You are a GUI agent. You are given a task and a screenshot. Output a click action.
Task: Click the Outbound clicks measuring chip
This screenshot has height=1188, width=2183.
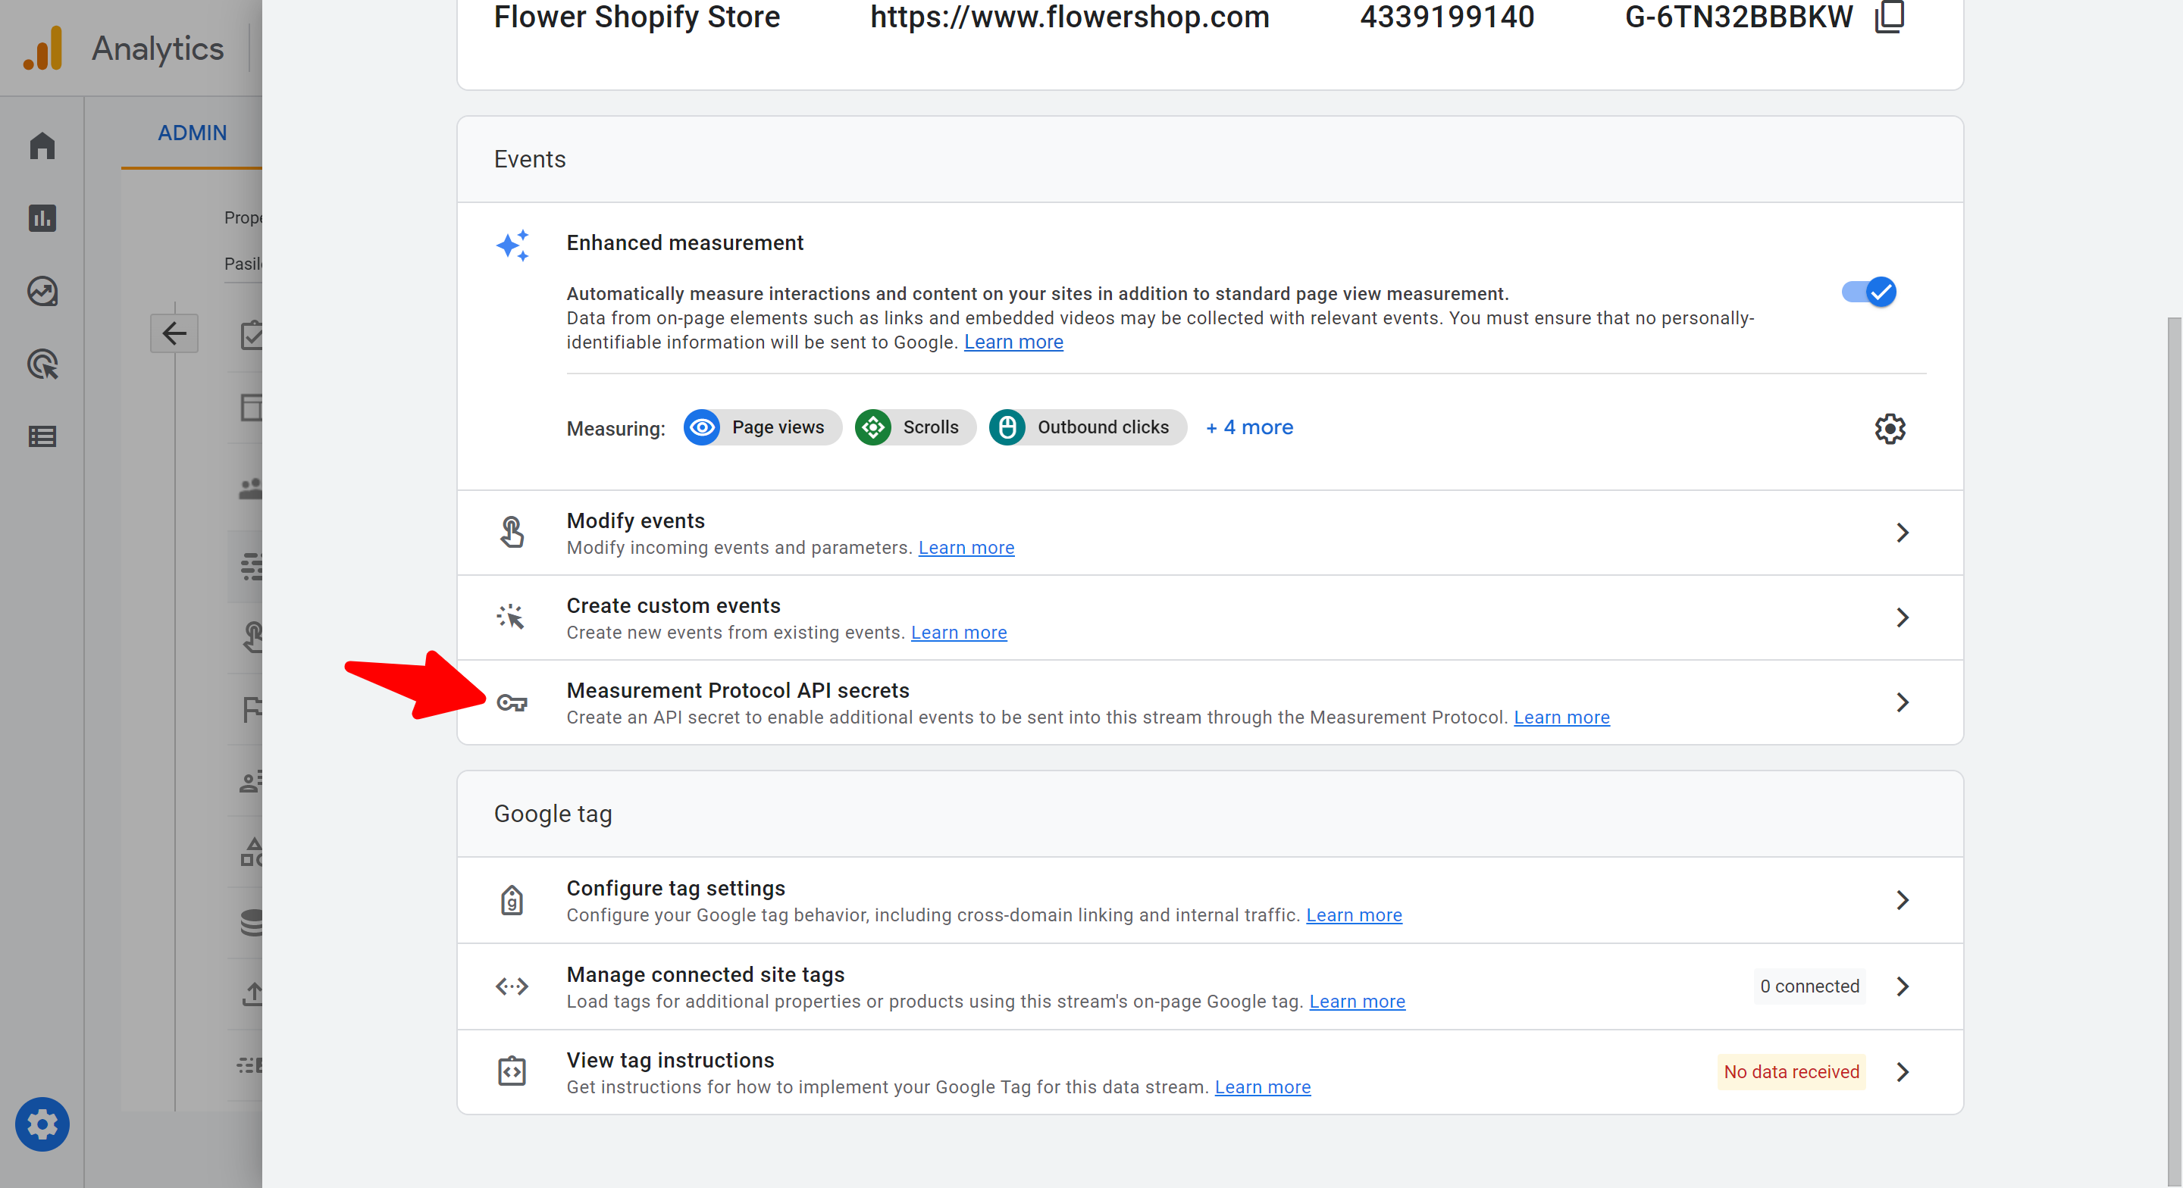pyautogui.click(x=1087, y=427)
